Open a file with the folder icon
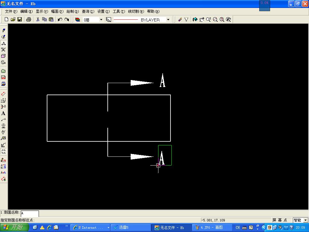Screen dimensions: 309x232 (13, 19)
